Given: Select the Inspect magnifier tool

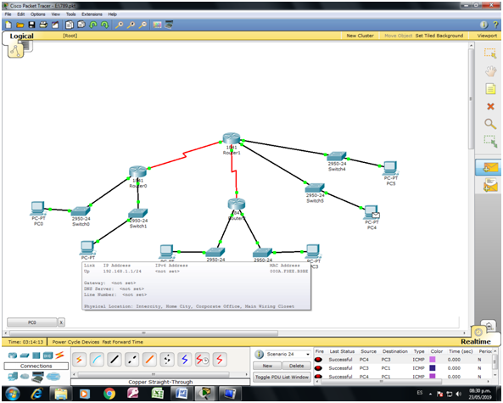Looking at the screenshot, I should (x=490, y=124).
